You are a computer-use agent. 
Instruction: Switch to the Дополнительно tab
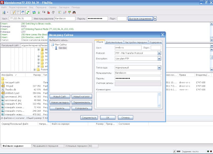coord(114,42)
